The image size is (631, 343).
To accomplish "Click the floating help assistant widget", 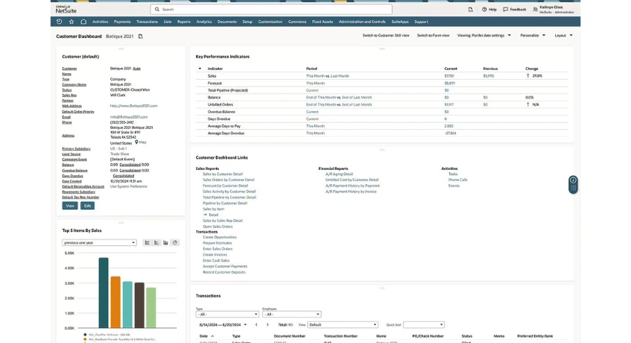I will click(573, 184).
